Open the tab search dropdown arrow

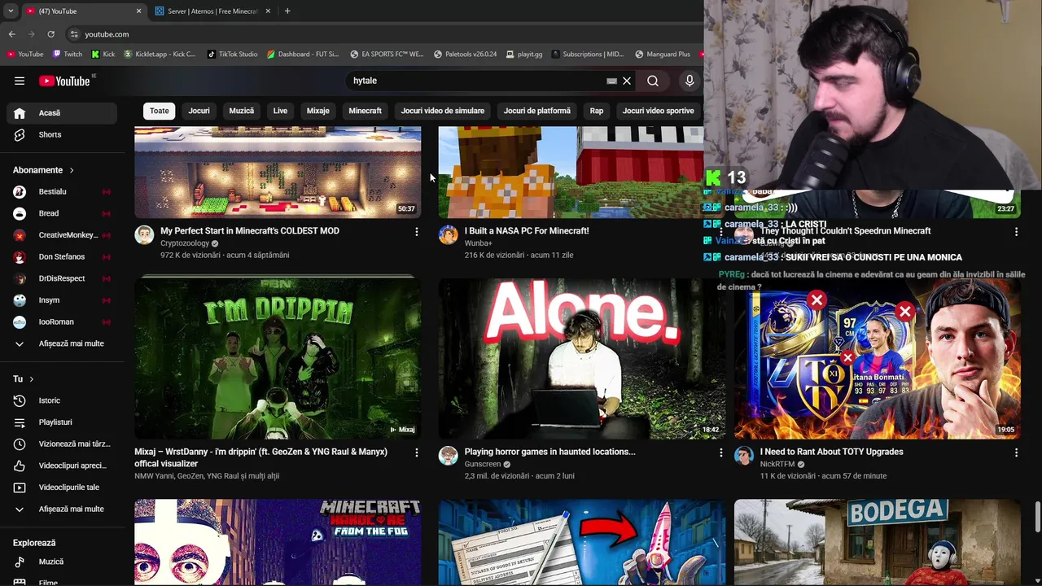click(11, 11)
